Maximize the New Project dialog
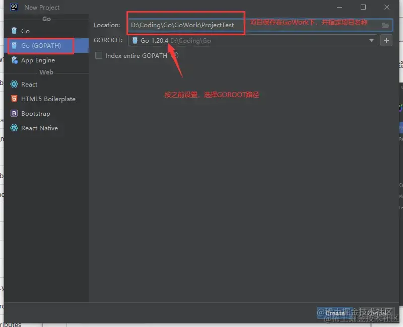The image size is (403, 327). coord(363,7)
